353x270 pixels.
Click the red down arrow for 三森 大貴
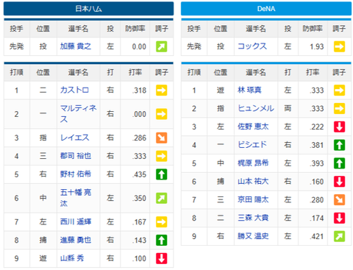[x=339, y=218]
